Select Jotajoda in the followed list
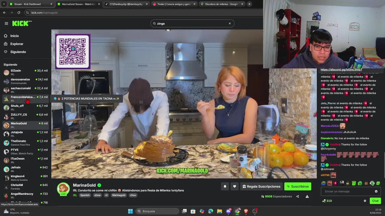The width and height of the screenshot is (385, 216). 26,134
